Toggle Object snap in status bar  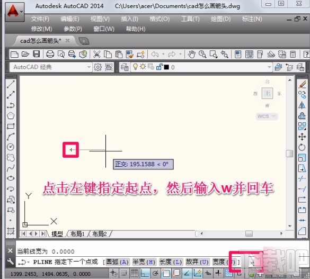(x=166, y=273)
